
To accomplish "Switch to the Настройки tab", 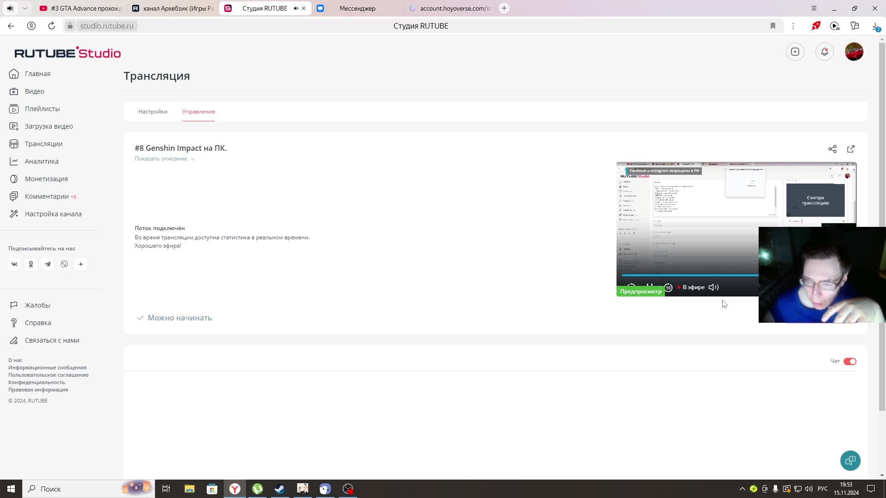I will tap(153, 112).
